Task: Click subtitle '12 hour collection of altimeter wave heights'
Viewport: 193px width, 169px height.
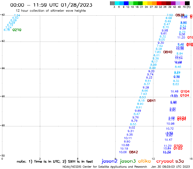Action: pyautogui.click(x=51, y=11)
